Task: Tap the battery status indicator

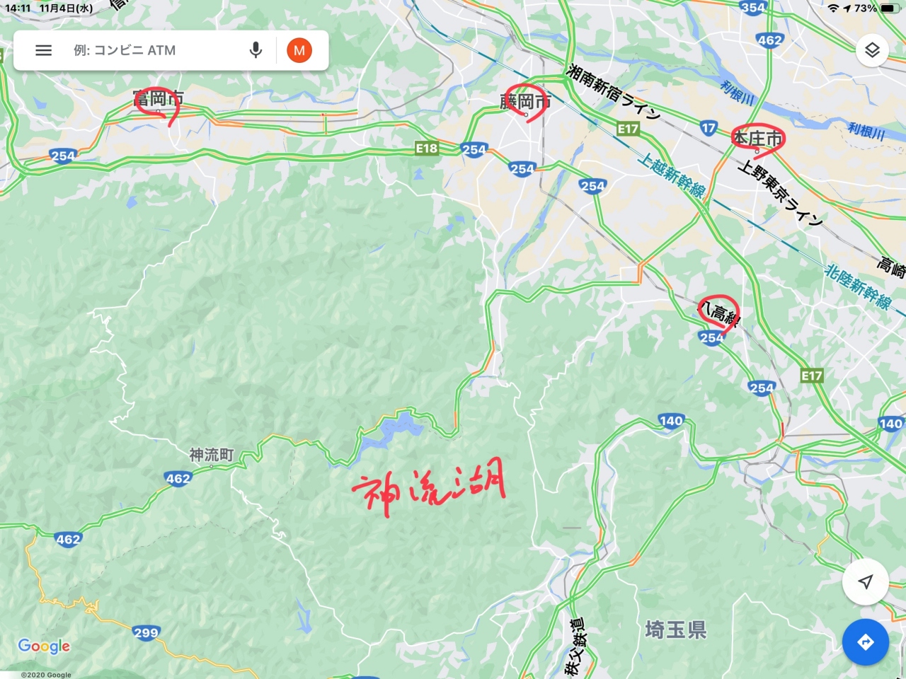Action: coord(888,8)
